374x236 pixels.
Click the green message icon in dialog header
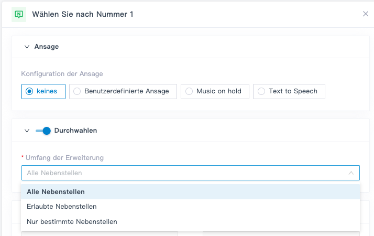[19, 14]
